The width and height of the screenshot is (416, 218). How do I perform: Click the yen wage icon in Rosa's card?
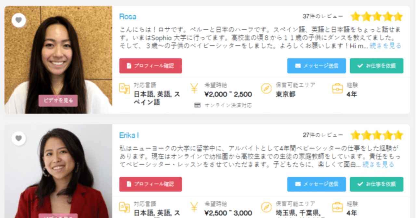194,89
